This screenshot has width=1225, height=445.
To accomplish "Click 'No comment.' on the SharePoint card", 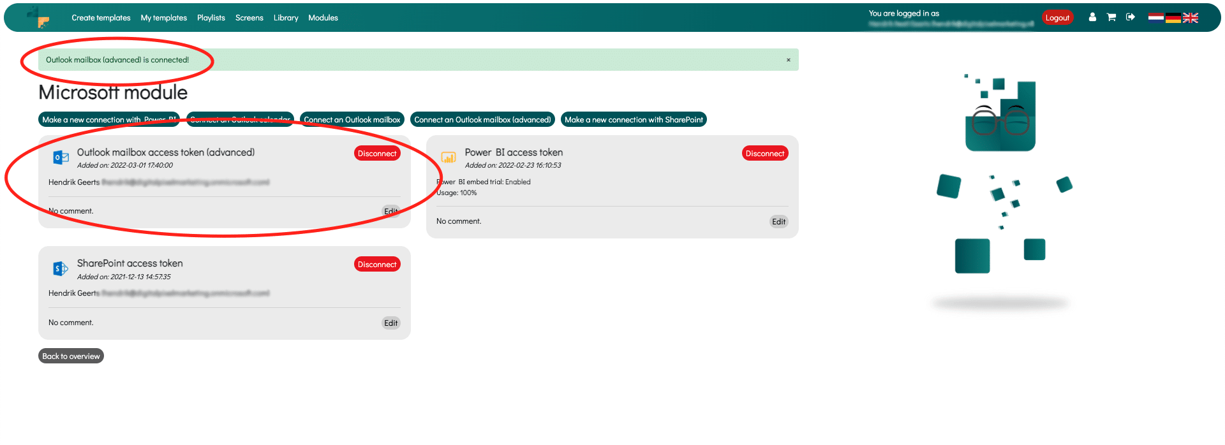I will (x=71, y=323).
